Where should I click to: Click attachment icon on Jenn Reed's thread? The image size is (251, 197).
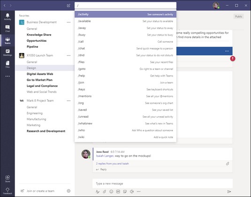228,164
